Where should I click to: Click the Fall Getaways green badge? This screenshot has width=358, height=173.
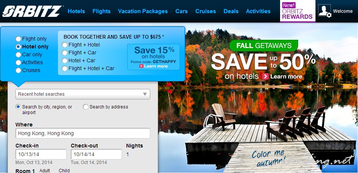click(x=264, y=45)
